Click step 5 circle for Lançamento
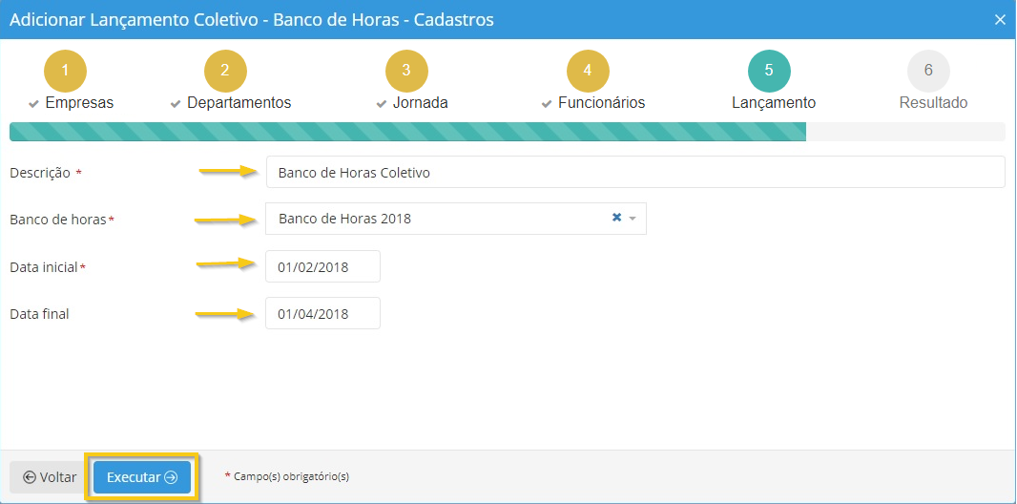 click(x=769, y=71)
